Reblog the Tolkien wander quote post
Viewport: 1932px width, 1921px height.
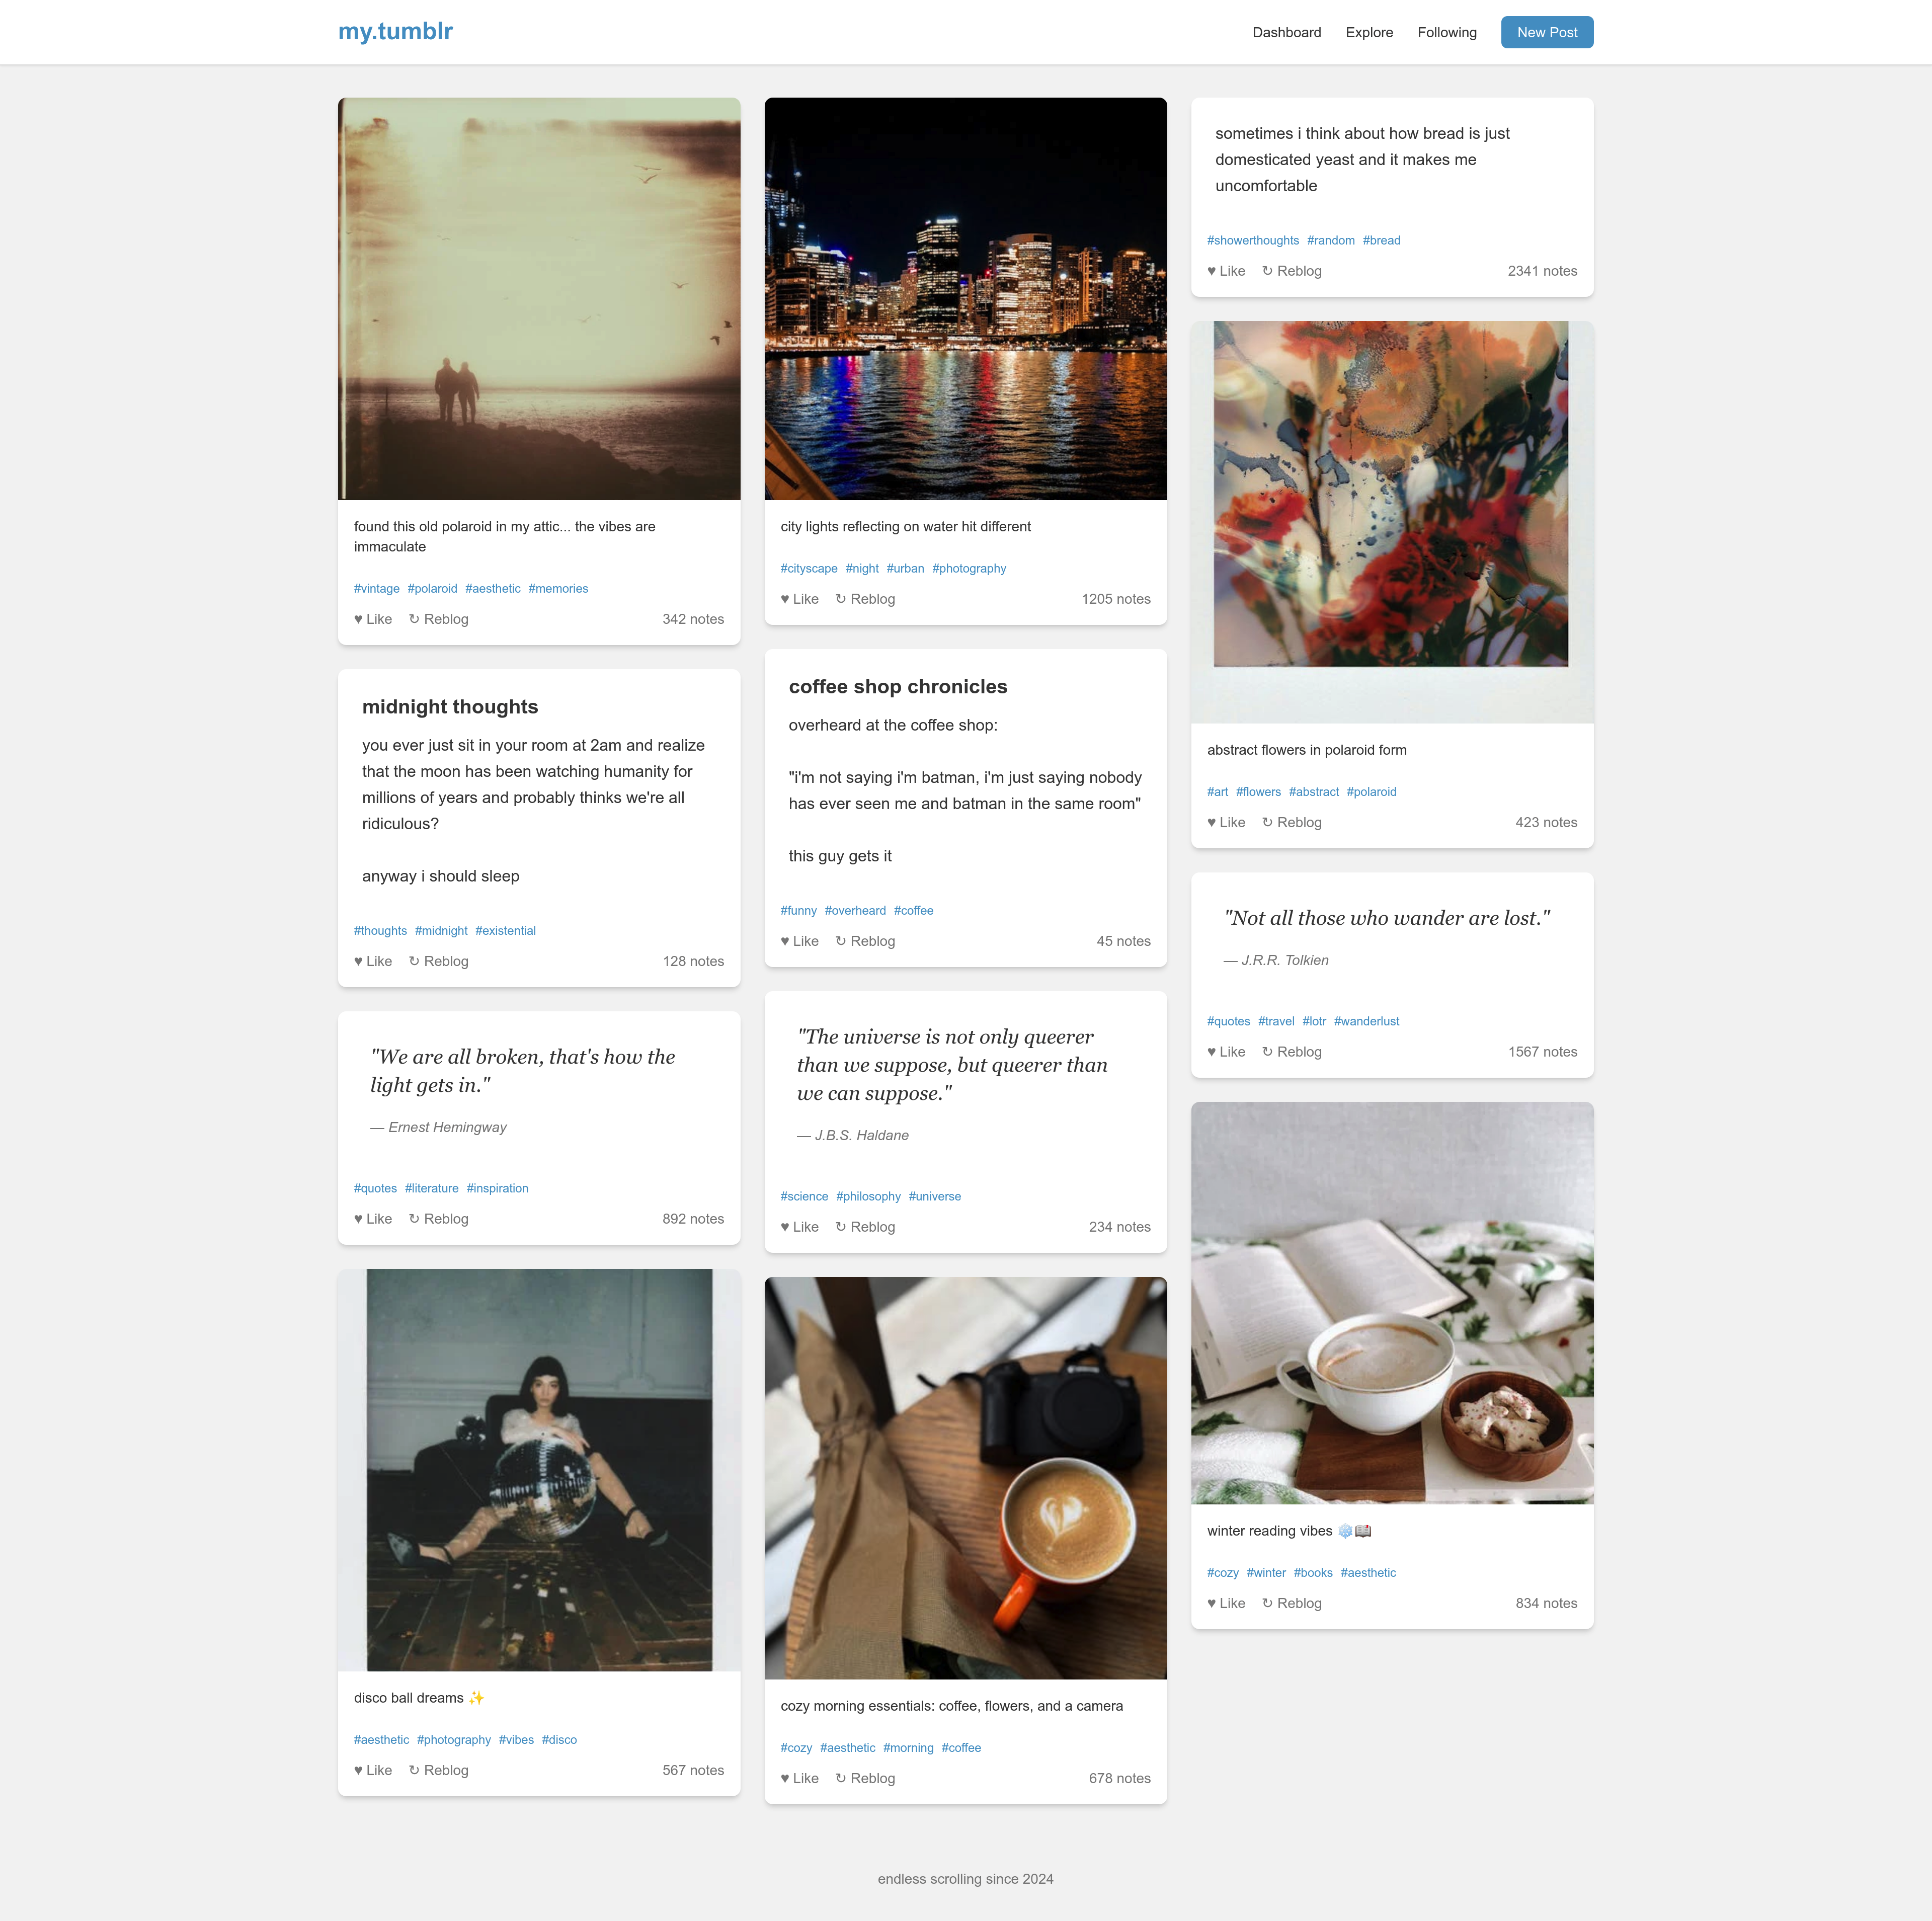click(x=1291, y=1052)
